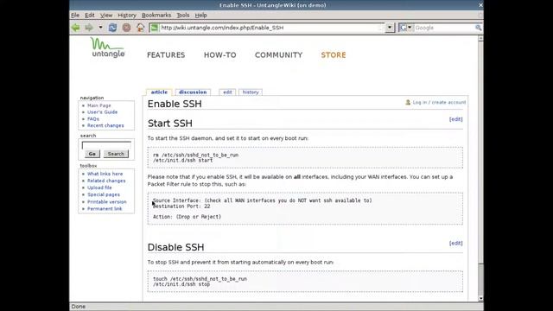Close the browser window with X

click(480, 5)
